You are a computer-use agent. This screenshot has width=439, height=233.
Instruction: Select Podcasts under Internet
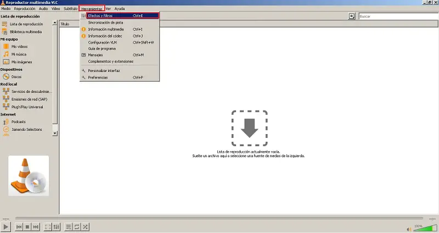(x=19, y=121)
